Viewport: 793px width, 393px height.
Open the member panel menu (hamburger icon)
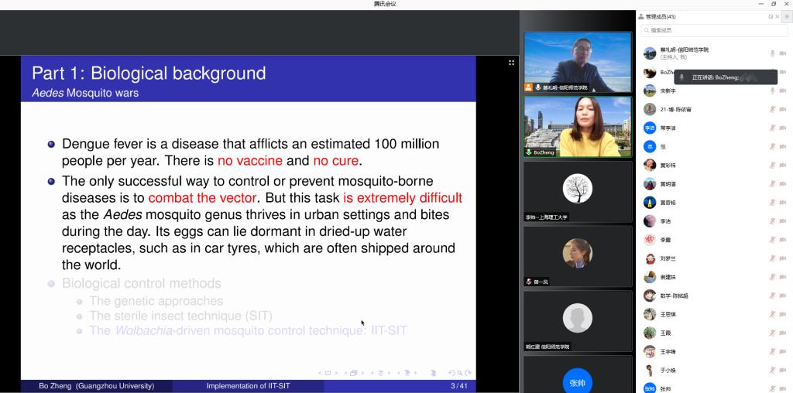coord(787,16)
